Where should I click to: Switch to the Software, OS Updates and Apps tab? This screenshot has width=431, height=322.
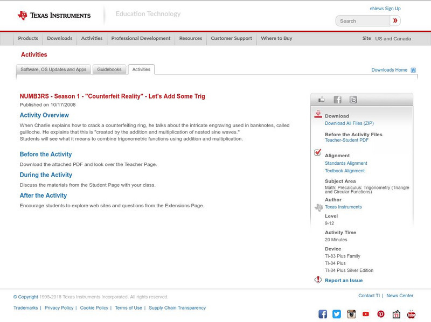click(53, 69)
